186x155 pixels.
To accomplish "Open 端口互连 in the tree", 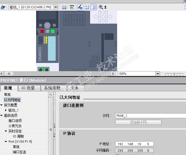I will (x=19, y=152).
